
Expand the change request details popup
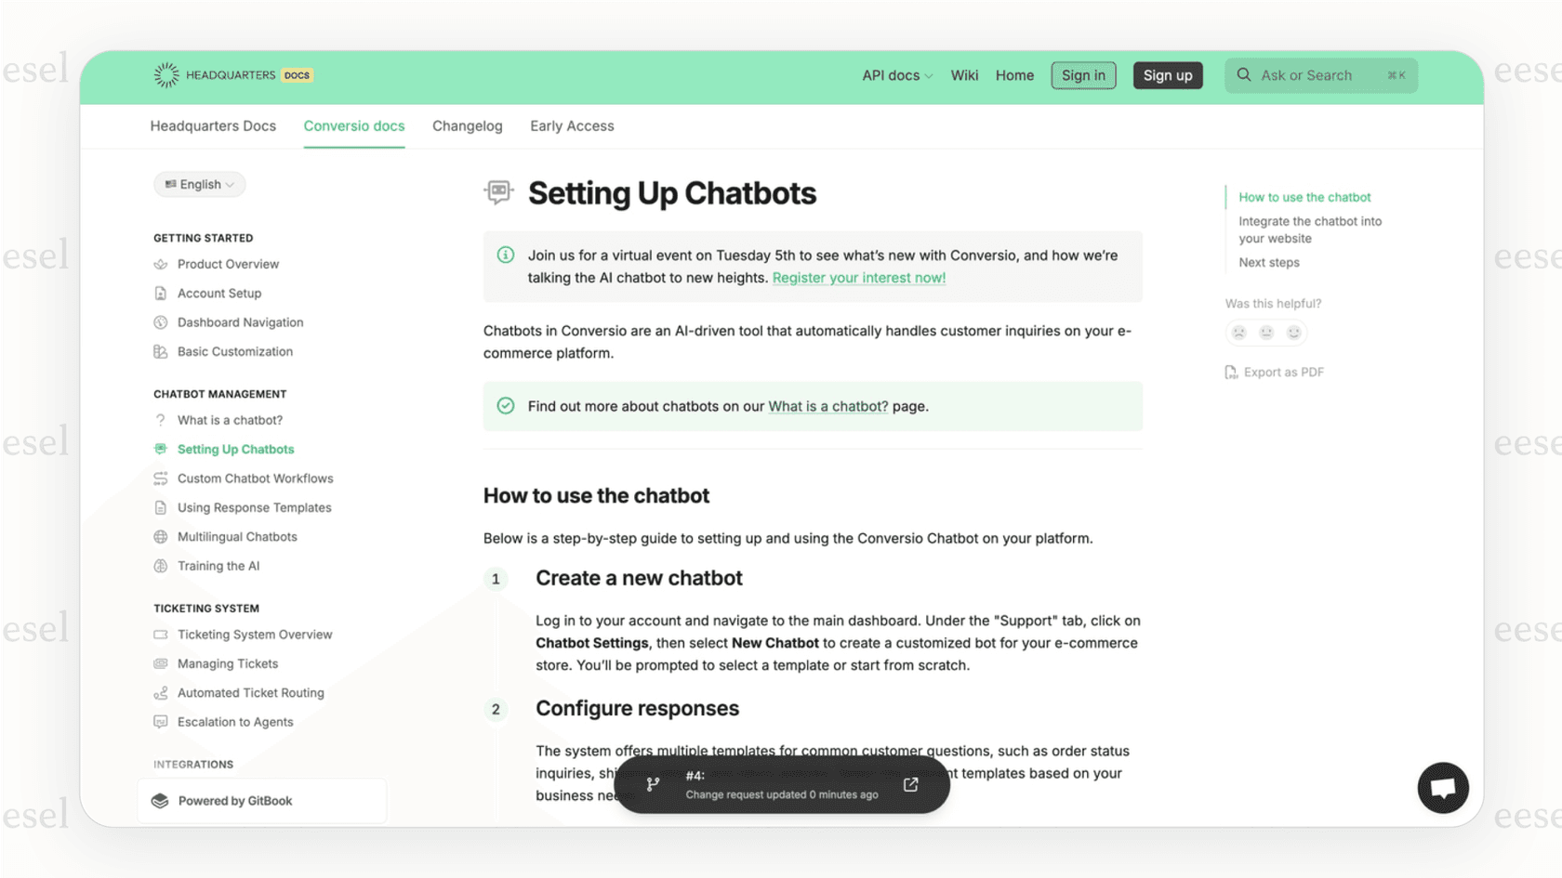(908, 784)
